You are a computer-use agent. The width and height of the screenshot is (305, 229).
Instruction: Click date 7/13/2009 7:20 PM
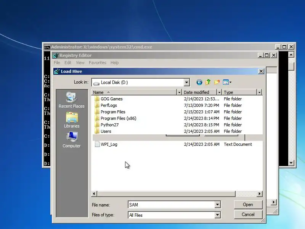(x=201, y=105)
